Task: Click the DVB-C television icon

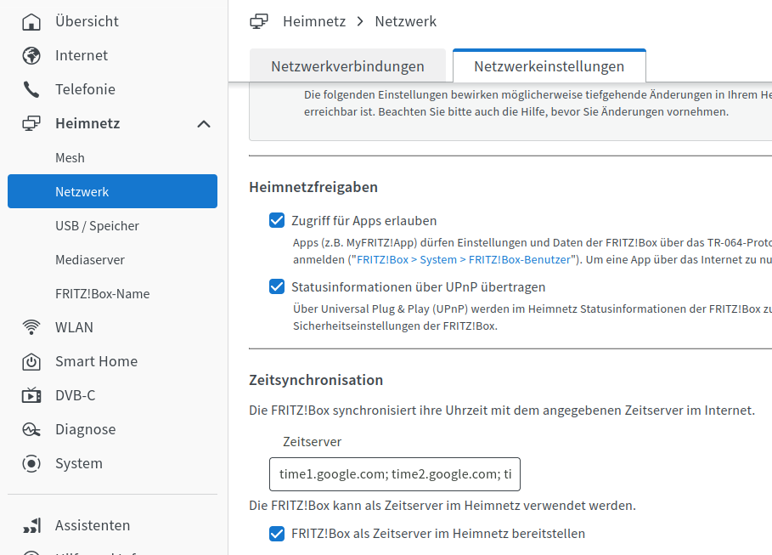Action: point(31,395)
